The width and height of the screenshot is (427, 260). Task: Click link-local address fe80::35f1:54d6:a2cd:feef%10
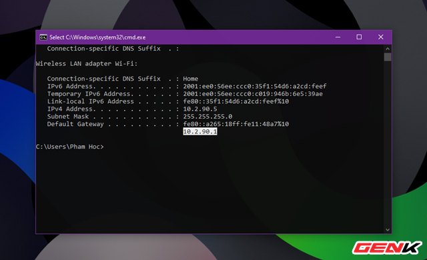(236, 101)
